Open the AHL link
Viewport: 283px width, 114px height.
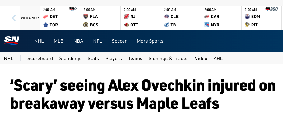coord(218,59)
